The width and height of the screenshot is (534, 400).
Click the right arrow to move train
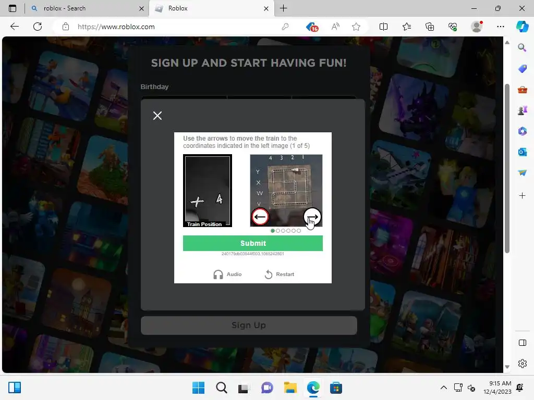312,217
